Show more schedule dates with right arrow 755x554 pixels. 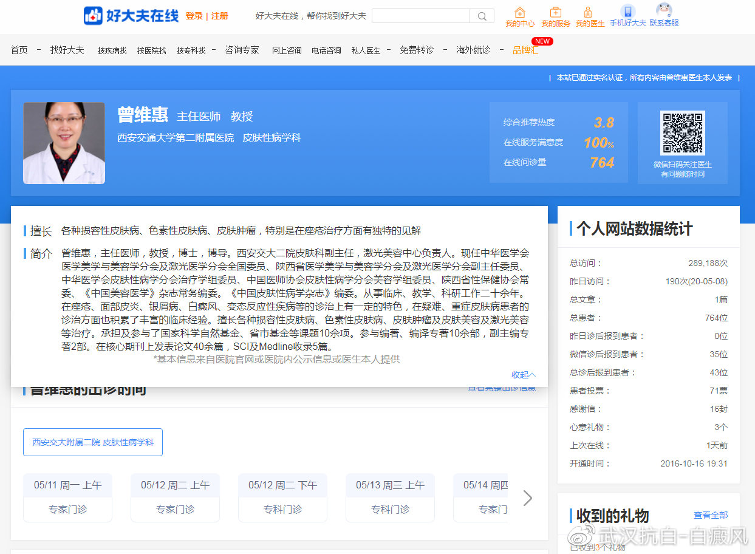pyautogui.click(x=527, y=498)
